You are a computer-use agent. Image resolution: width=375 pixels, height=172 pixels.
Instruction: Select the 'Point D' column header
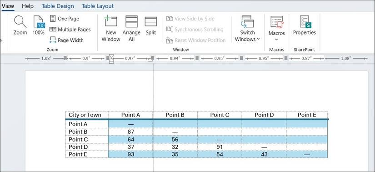pos(264,115)
